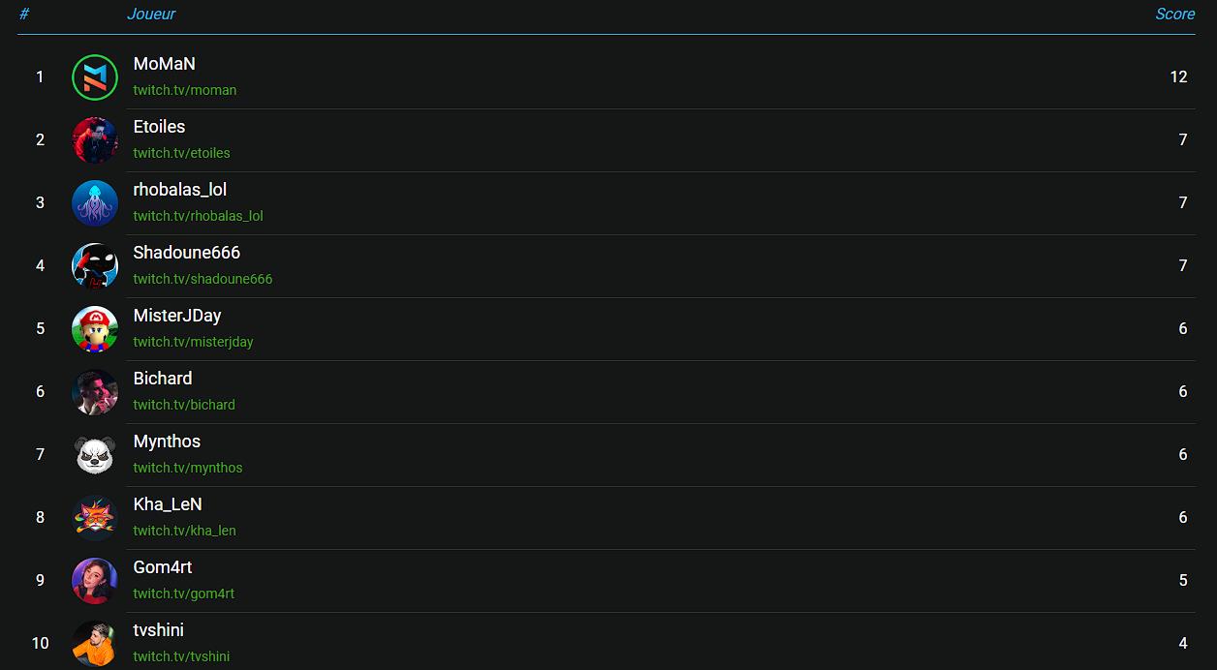Follow the twitch.tv/shadoune666 link

[x=203, y=279]
